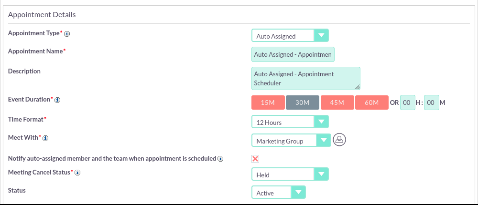Select the 15M duration button
This screenshot has width=478, height=205.
point(268,102)
